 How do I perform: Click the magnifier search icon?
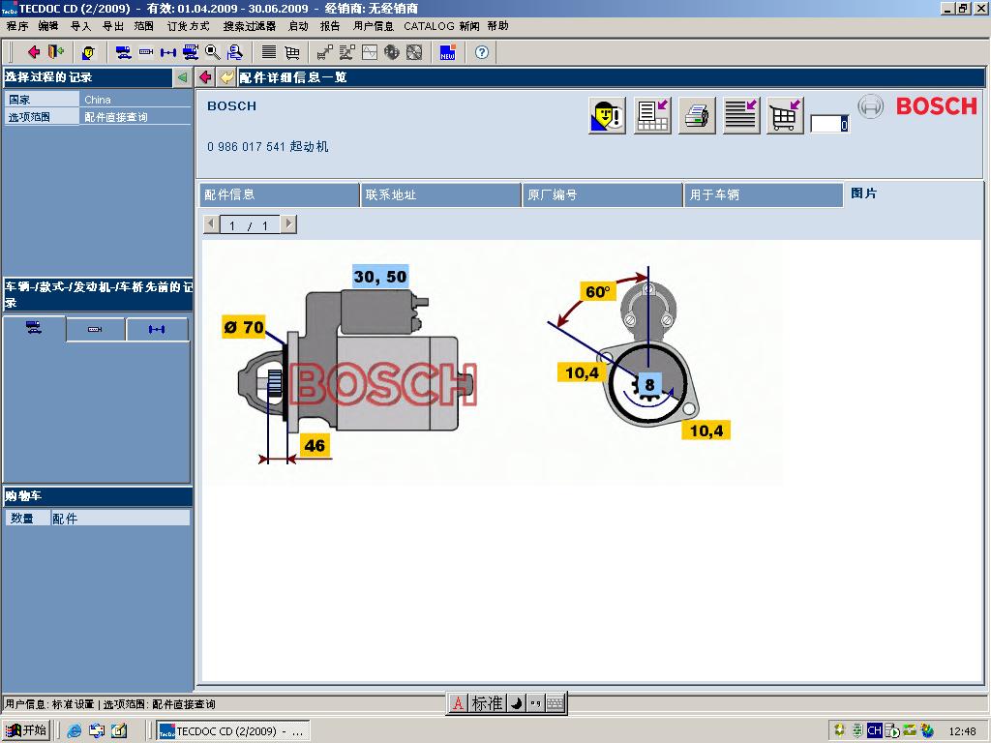(x=212, y=52)
